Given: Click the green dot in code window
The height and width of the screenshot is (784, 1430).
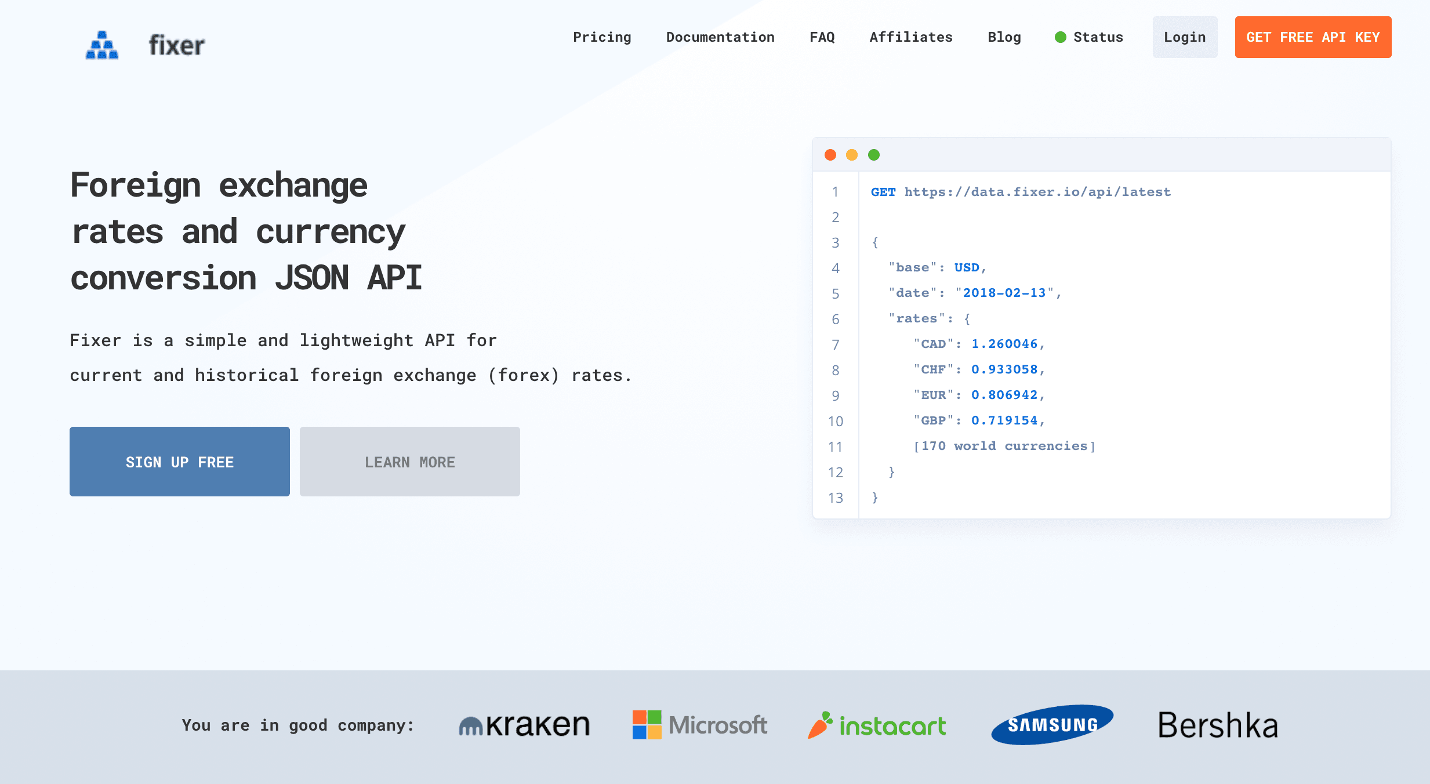Looking at the screenshot, I should point(874,155).
